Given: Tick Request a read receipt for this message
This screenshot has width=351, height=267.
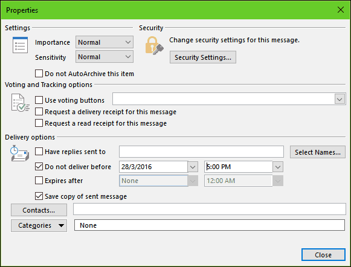Looking at the screenshot, I should pyautogui.click(x=39, y=123).
